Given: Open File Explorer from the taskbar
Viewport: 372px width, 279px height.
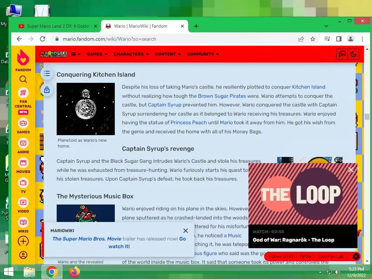Looking at the screenshot, I should point(29,272).
